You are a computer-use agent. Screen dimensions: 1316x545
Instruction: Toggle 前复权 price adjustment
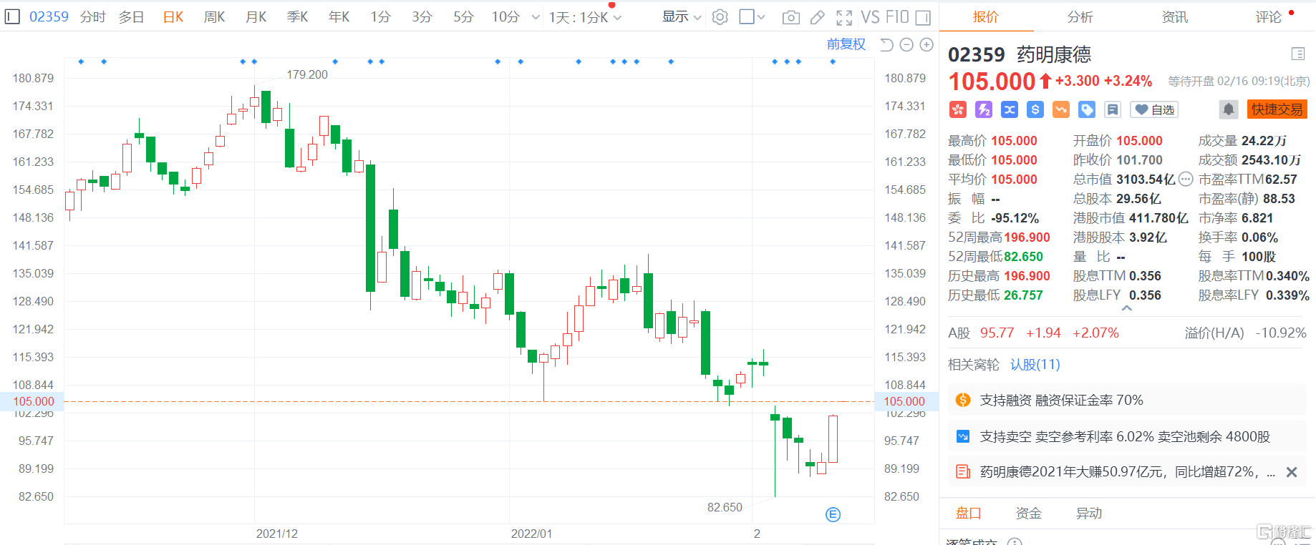pyautogui.click(x=846, y=44)
